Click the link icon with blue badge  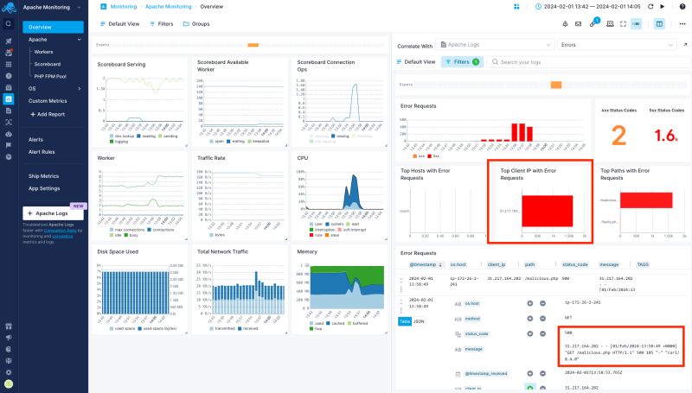593,23
